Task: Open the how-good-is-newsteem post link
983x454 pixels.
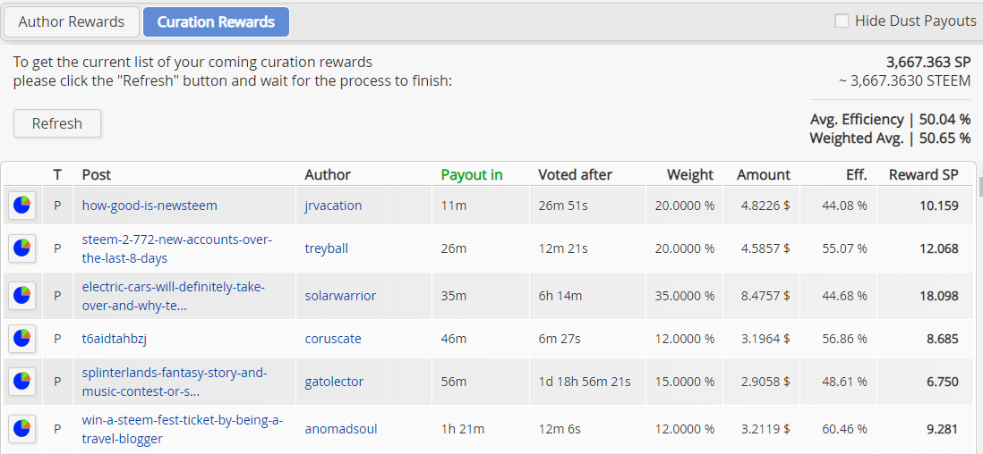Action: click(x=150, y=206)
